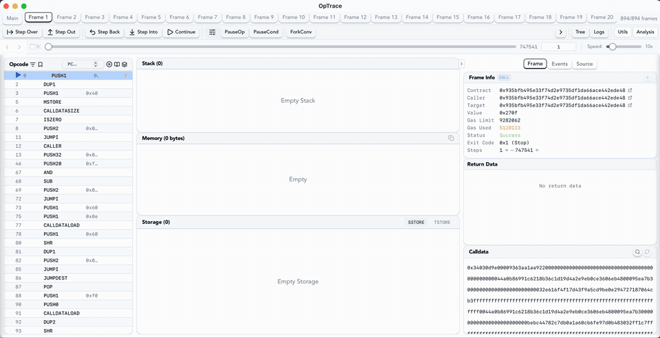Toggle the checkbox left of the step slider

pos(32,47)
